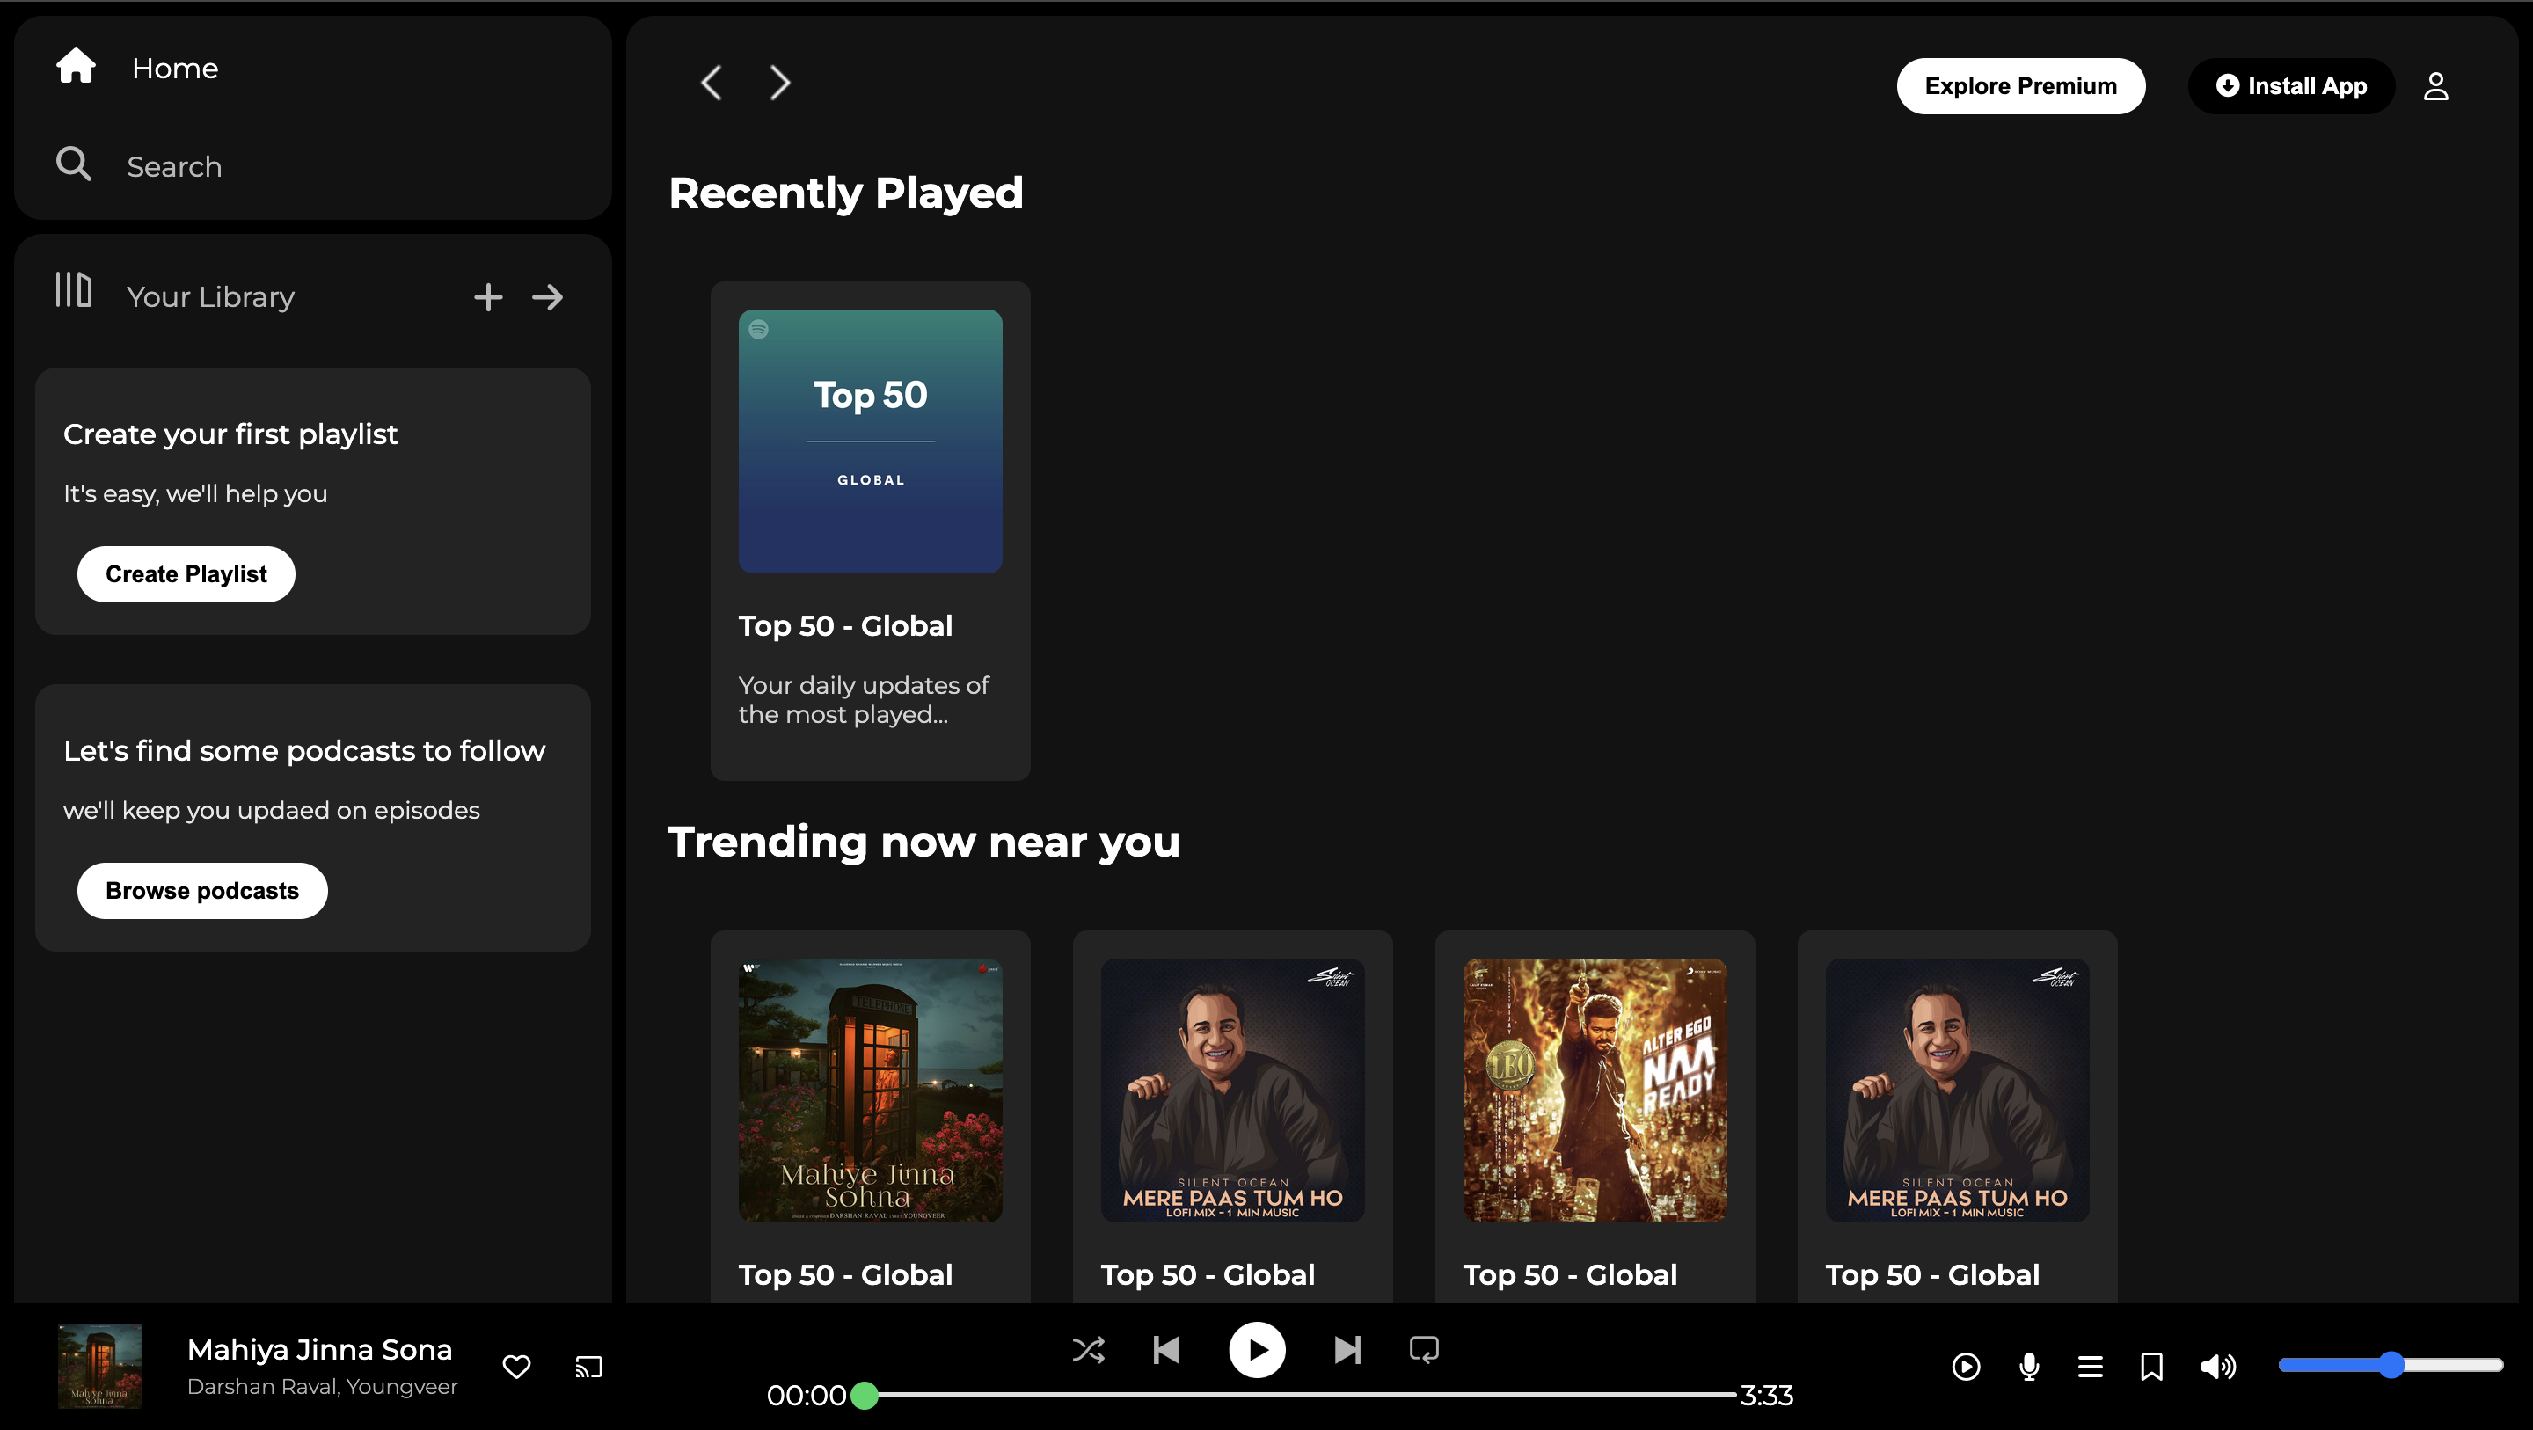Screen dimensions: 2533x1430
Task: Click Let's find some podcasts to follow
Action: coord(303,751)
